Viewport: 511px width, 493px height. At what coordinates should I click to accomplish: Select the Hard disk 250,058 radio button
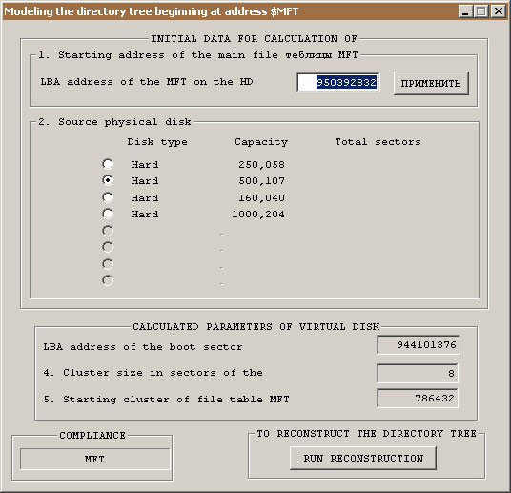[108, 164]
